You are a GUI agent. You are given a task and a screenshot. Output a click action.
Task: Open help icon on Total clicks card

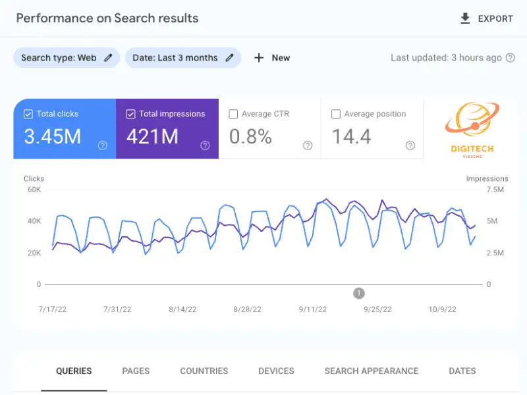pos(103,145)
